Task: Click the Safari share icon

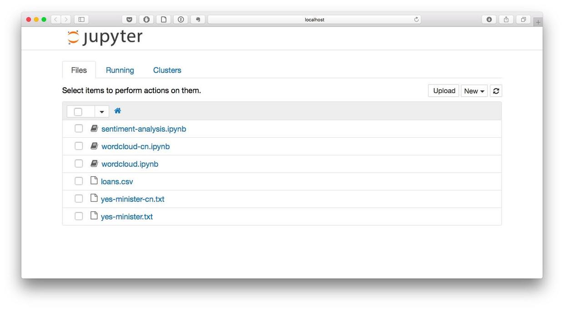Action: pos(506,20)
